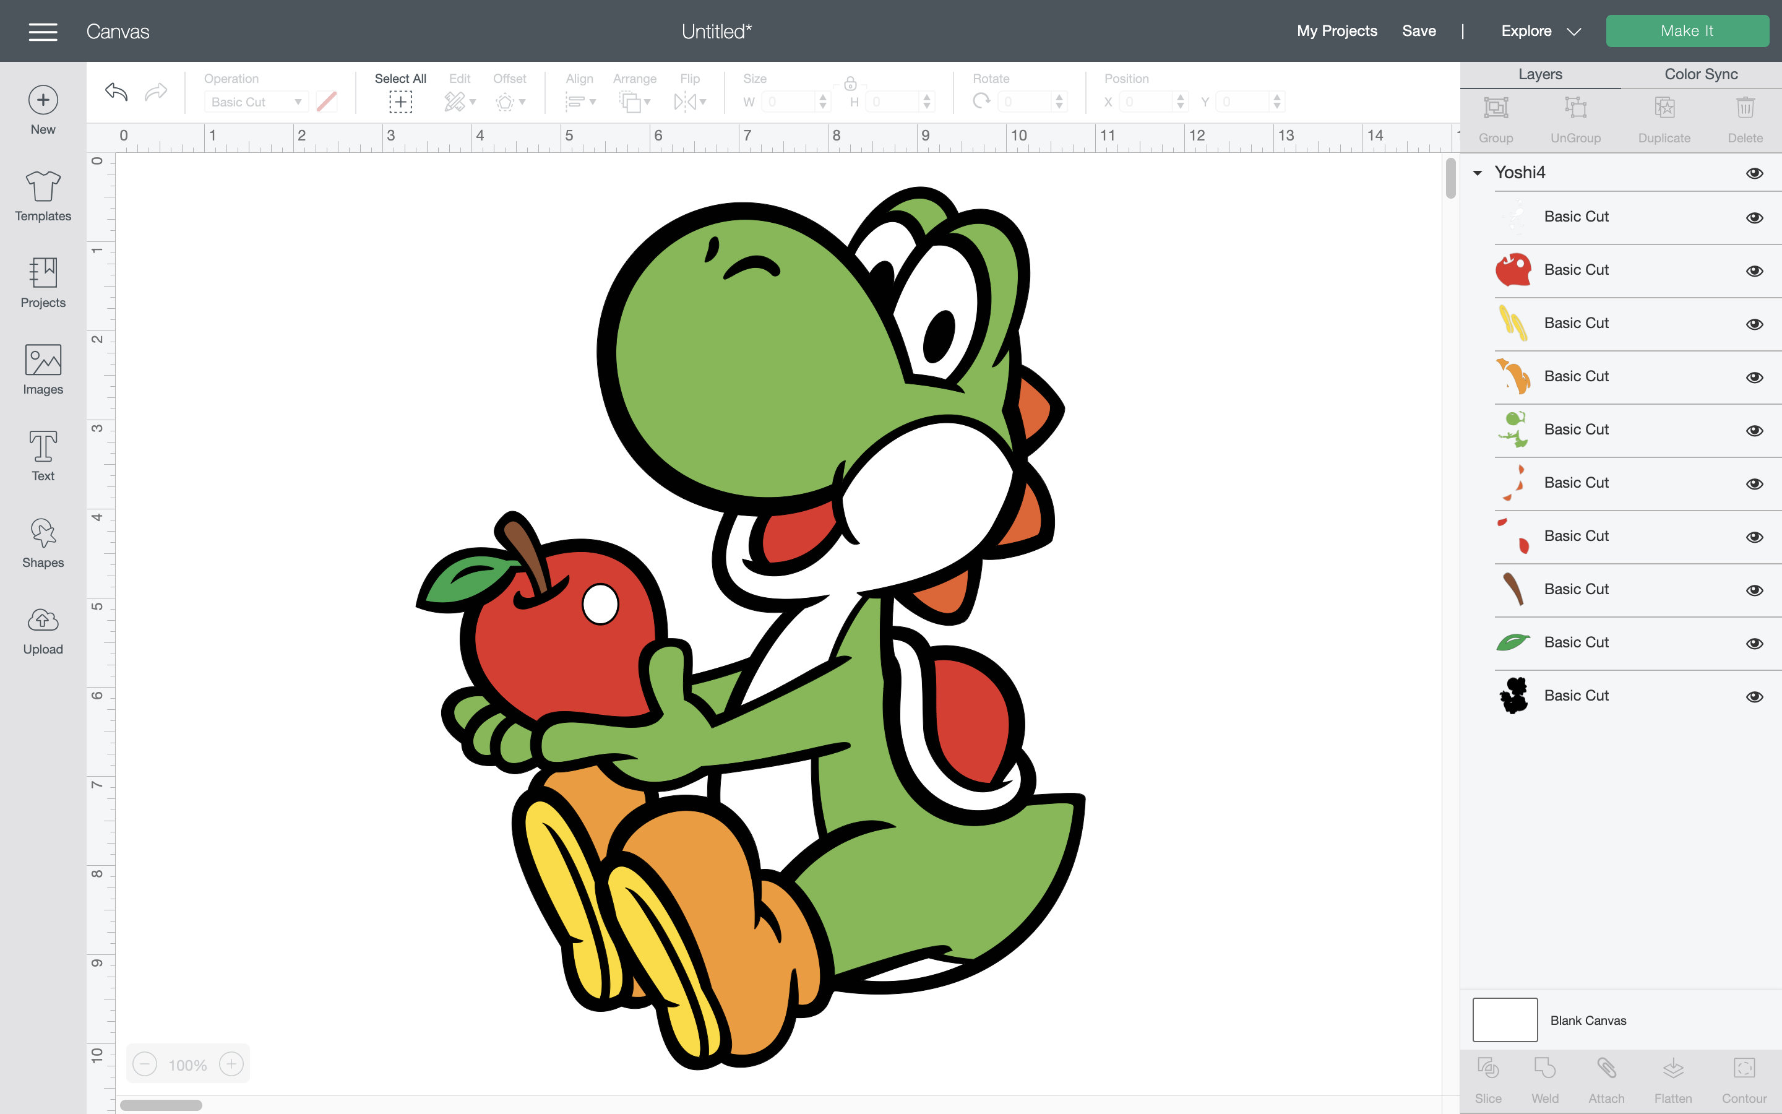Open the Operation Basic Cut dropdown
Image resolution: width=1782 pixels, height=1114 pixels.
tap(256, 101)
